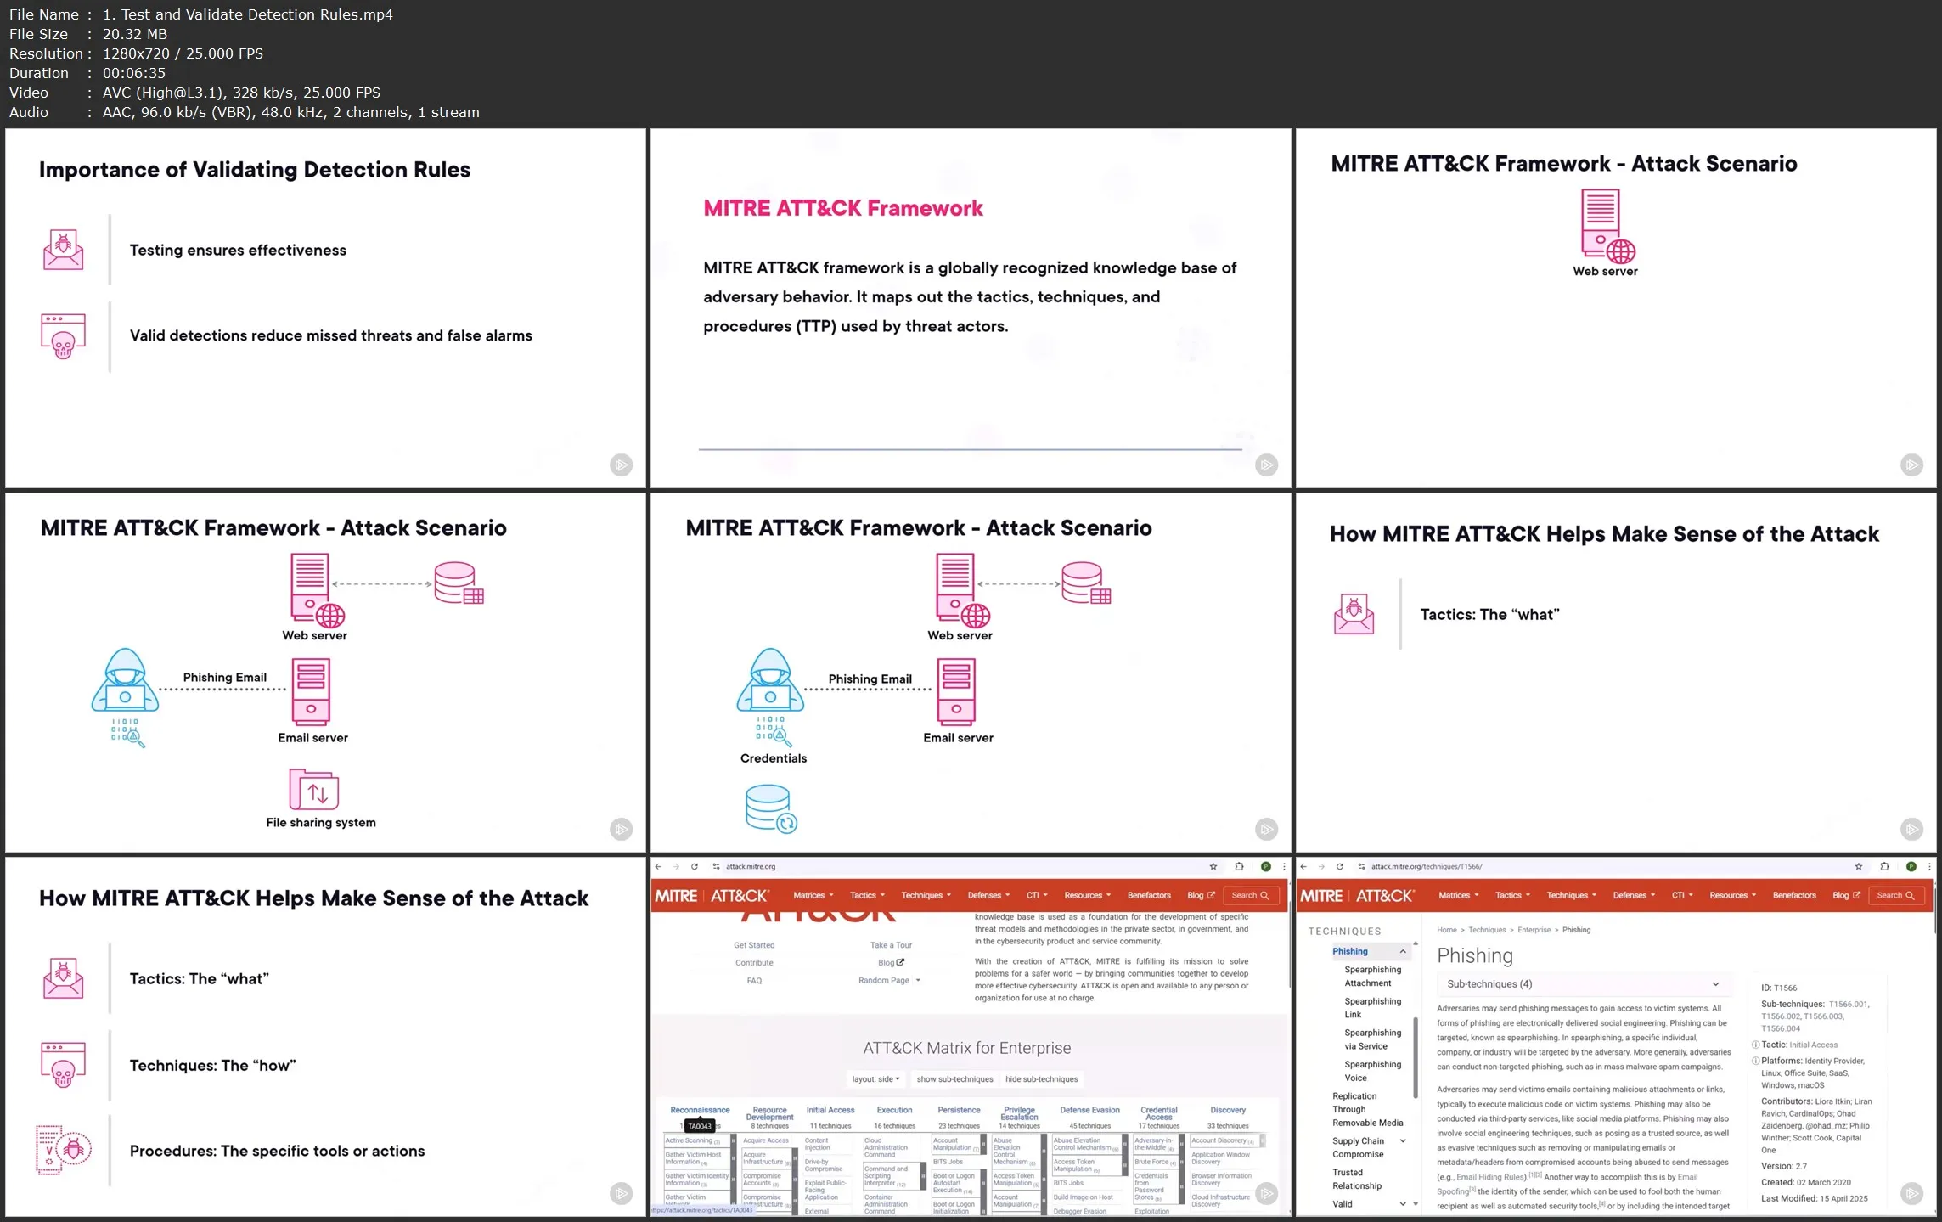Click info icon beside Tactic: Initial Access

(x=1755, y=1045)
